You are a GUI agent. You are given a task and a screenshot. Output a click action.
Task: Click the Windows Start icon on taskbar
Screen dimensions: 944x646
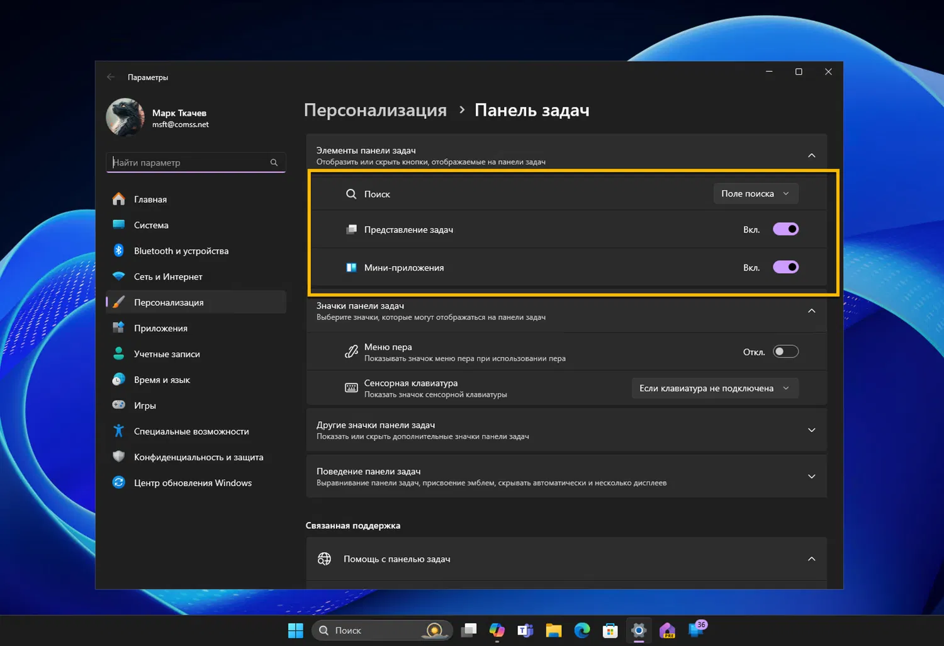[x=295, y=630]
